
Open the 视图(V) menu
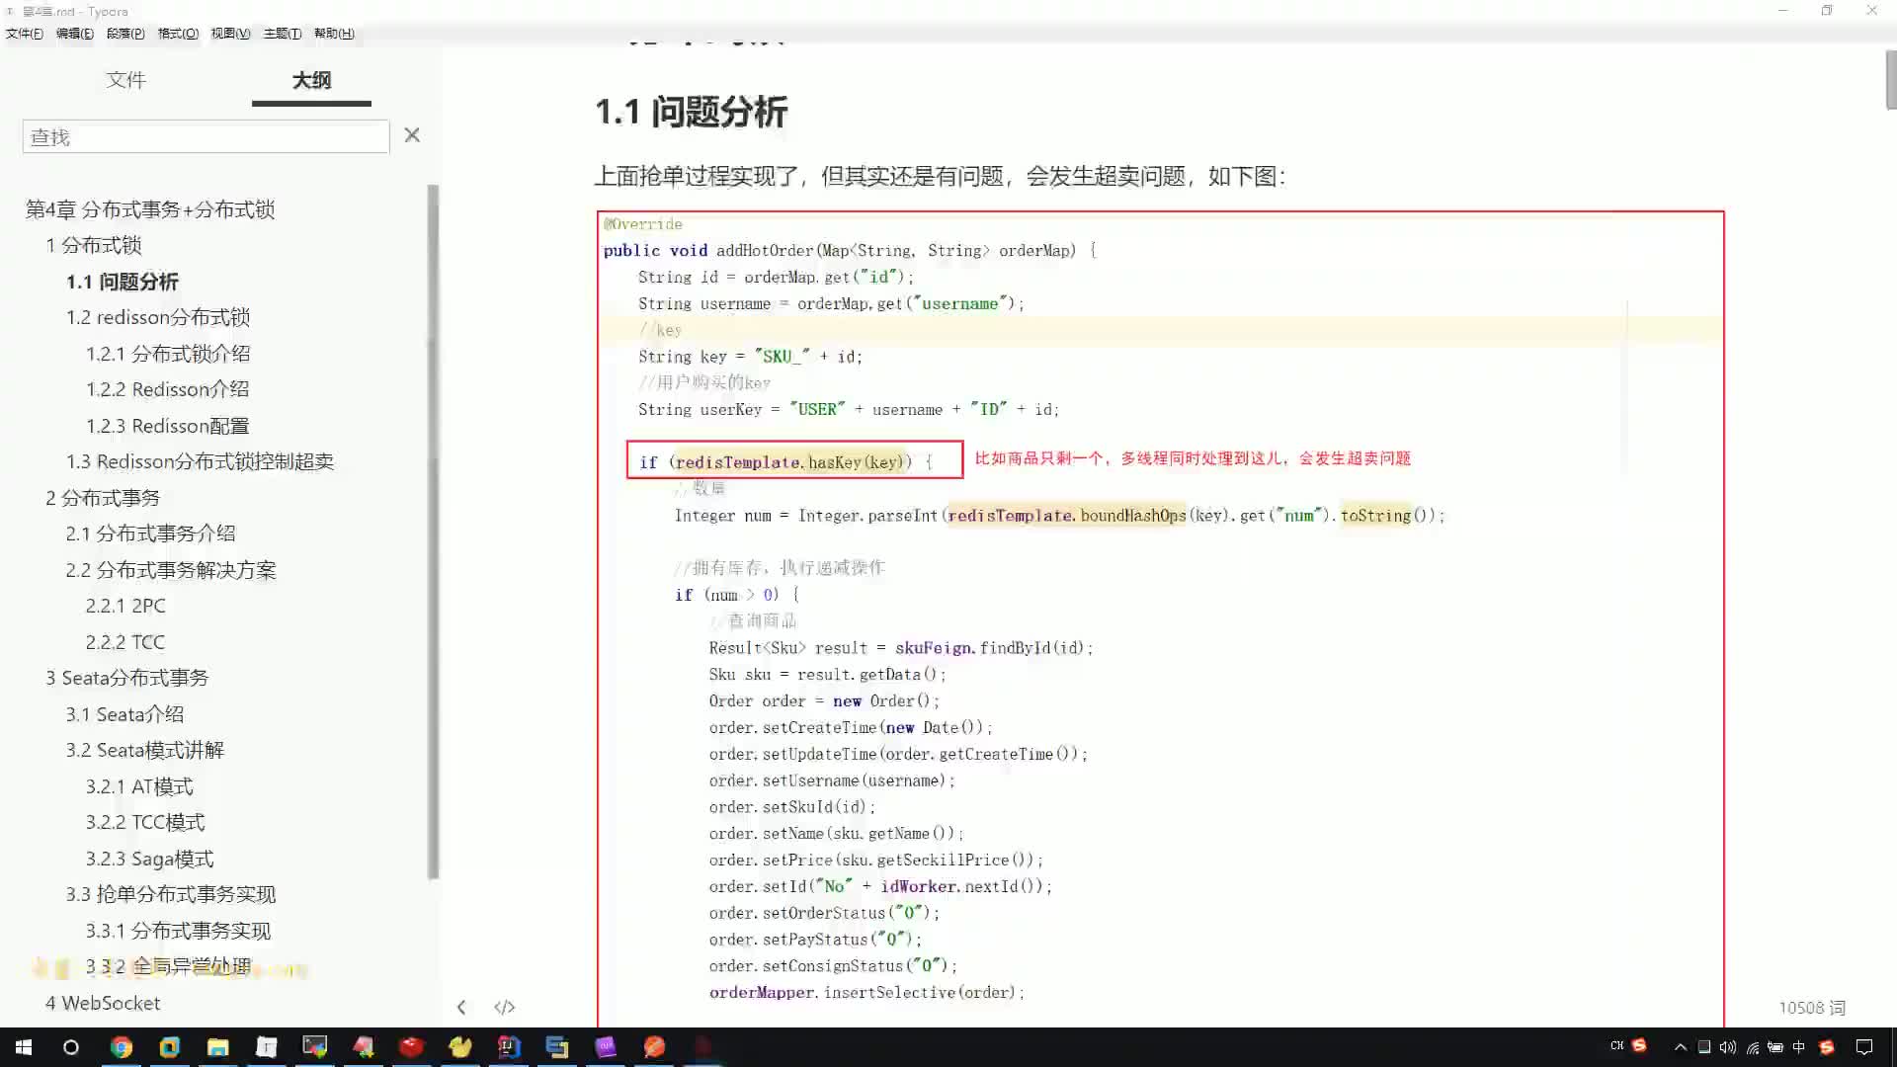point(230,34)
